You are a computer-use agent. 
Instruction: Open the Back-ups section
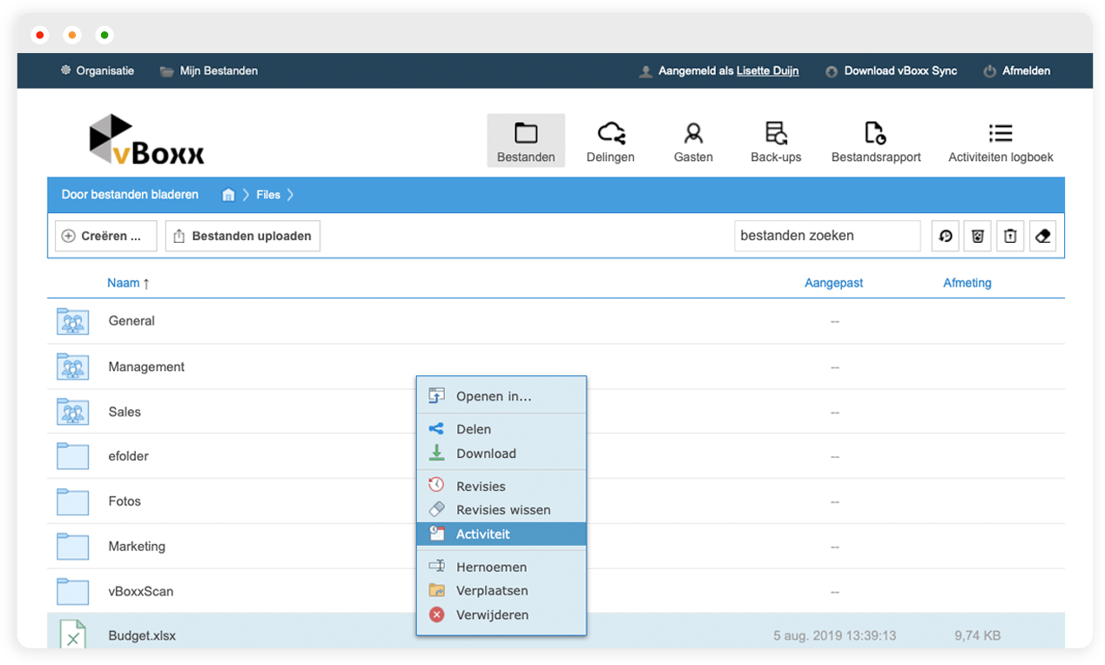click(776, 141)
